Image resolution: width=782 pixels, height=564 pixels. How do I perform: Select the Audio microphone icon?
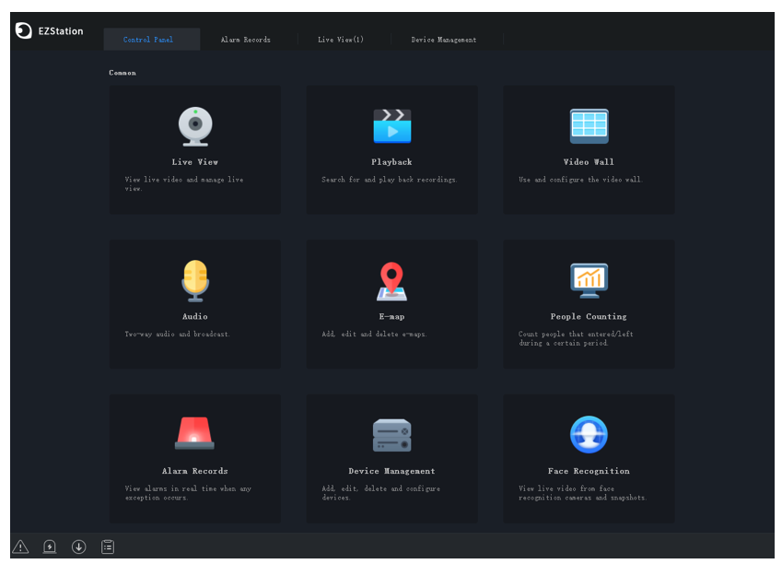195,280
